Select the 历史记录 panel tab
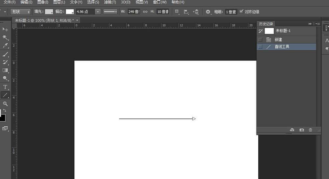 [x=266, y=24]
